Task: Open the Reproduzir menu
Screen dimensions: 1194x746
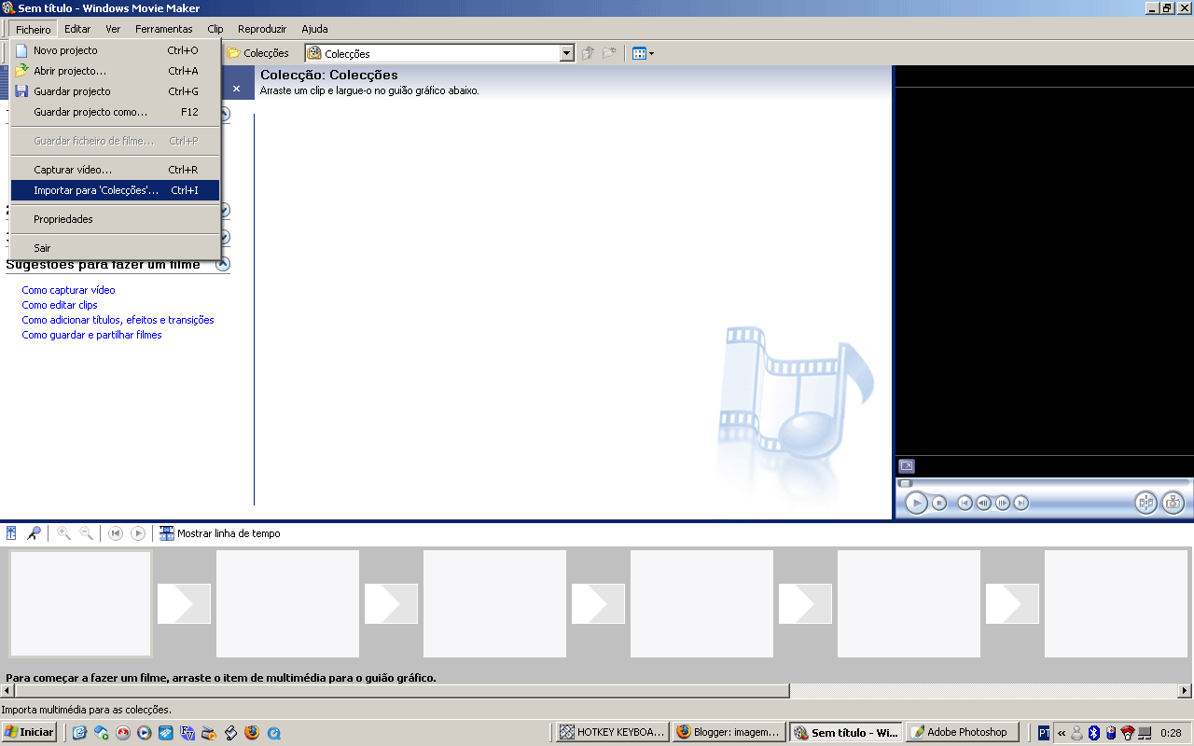Action: pos(262,29)
